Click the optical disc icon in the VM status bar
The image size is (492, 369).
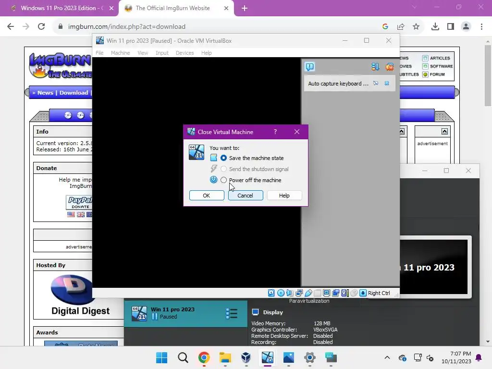coord(281,293)
